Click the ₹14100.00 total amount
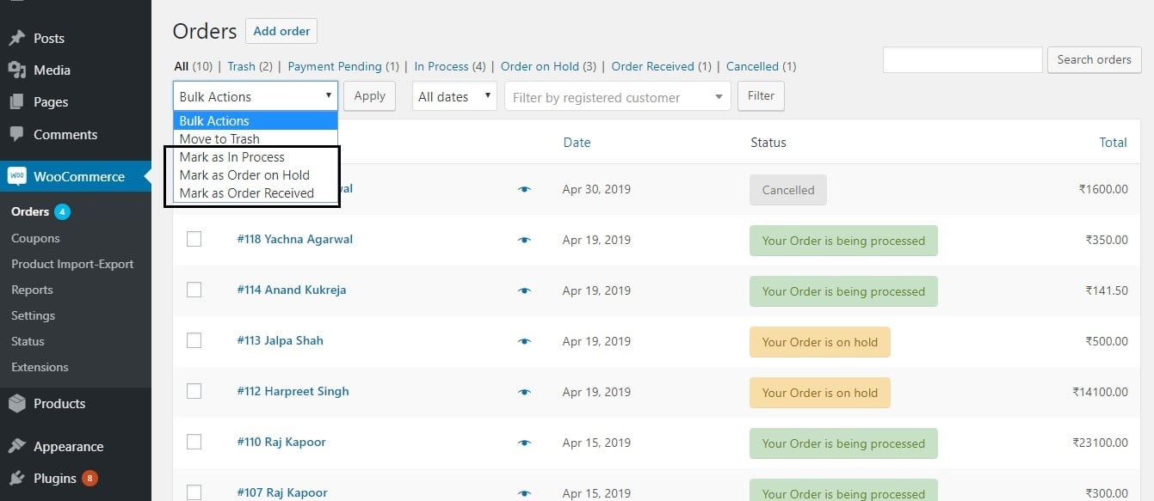Viewport: 1154px width, 501px height. tap(1100, 392)
